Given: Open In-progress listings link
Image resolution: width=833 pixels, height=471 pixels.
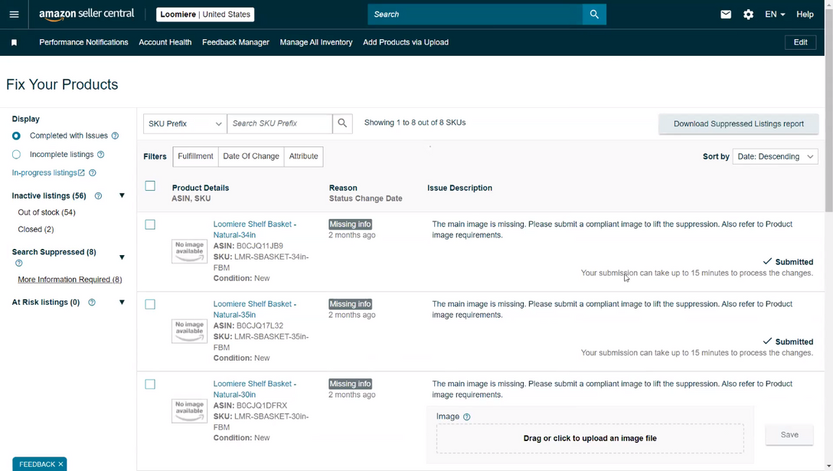Looking at the screenshot, I should click(48, 173).
